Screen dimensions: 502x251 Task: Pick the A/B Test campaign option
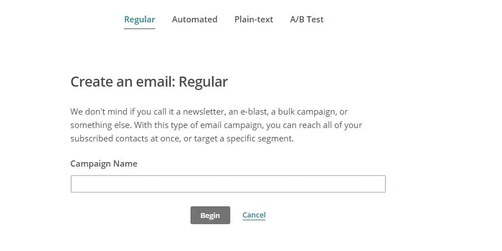(306, 20)
